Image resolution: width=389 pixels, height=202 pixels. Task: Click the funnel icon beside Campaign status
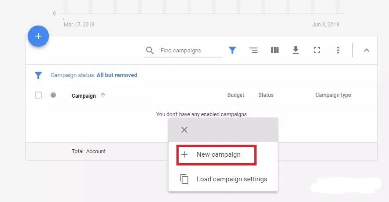click(x=38, y=75)
